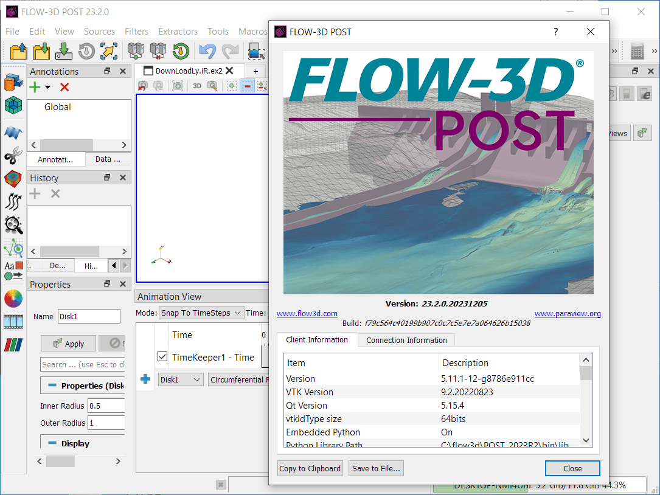Open the www.paraview.org link
This screenshot has height=495, width=660.
pos(568,313)
